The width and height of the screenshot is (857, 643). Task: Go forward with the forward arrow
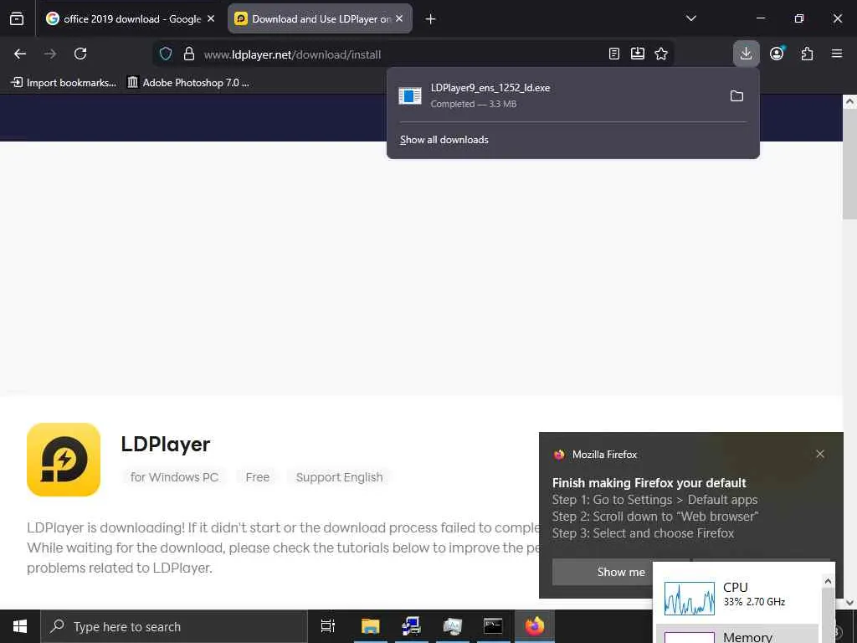click(x=50, y=54)
